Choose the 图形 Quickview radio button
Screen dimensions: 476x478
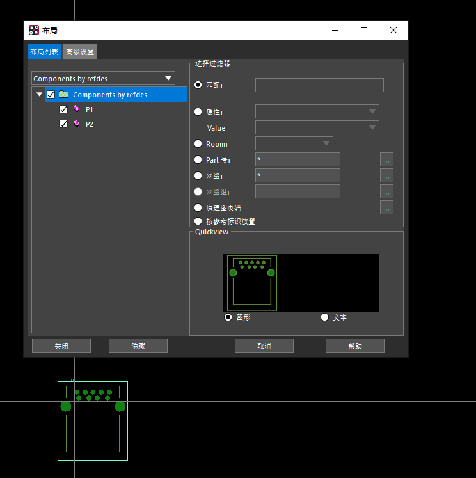pyautogui.click(x=228, y=317)
